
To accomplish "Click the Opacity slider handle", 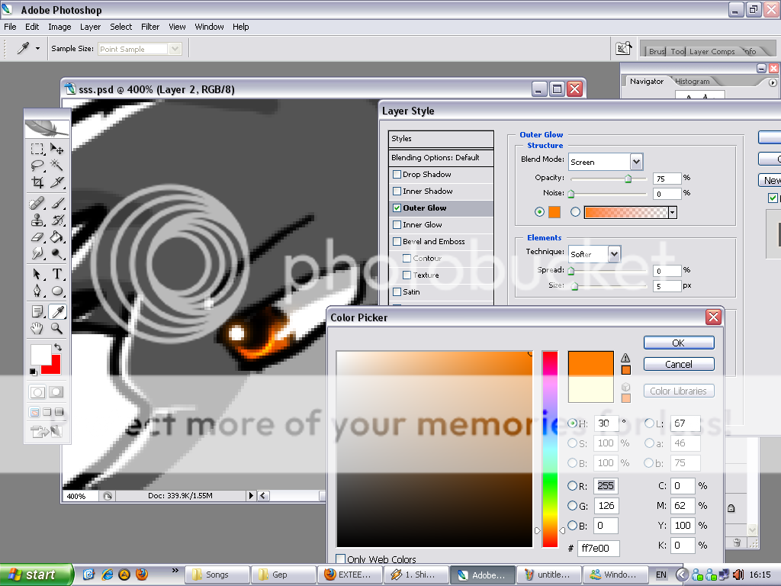I will tap(628, 179).
